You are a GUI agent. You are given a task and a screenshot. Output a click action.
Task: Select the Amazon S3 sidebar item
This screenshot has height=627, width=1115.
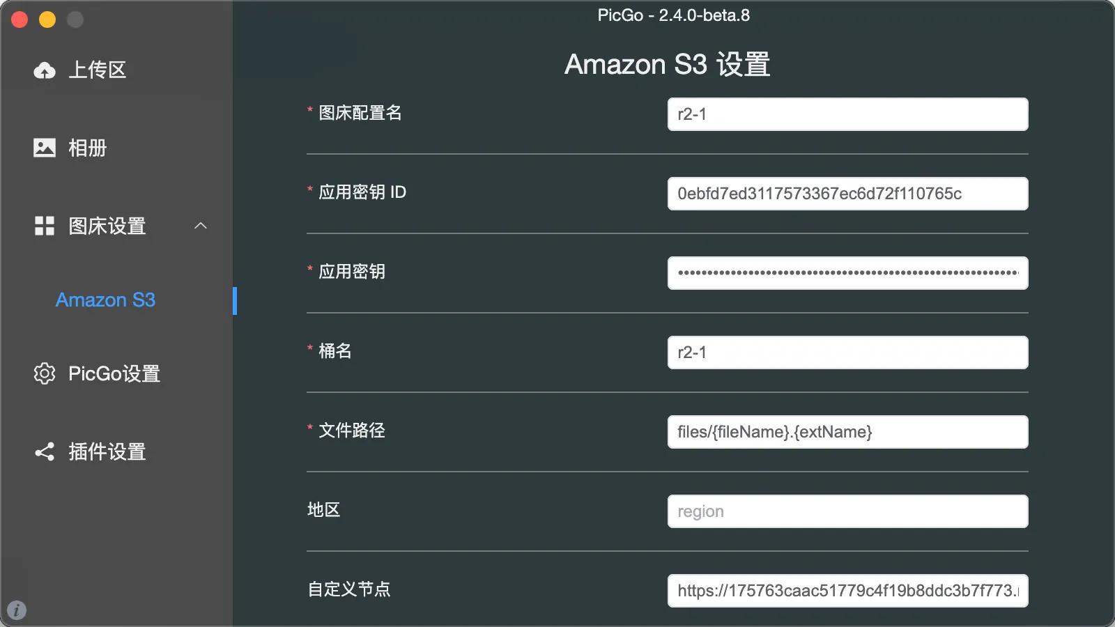[105, 300]
